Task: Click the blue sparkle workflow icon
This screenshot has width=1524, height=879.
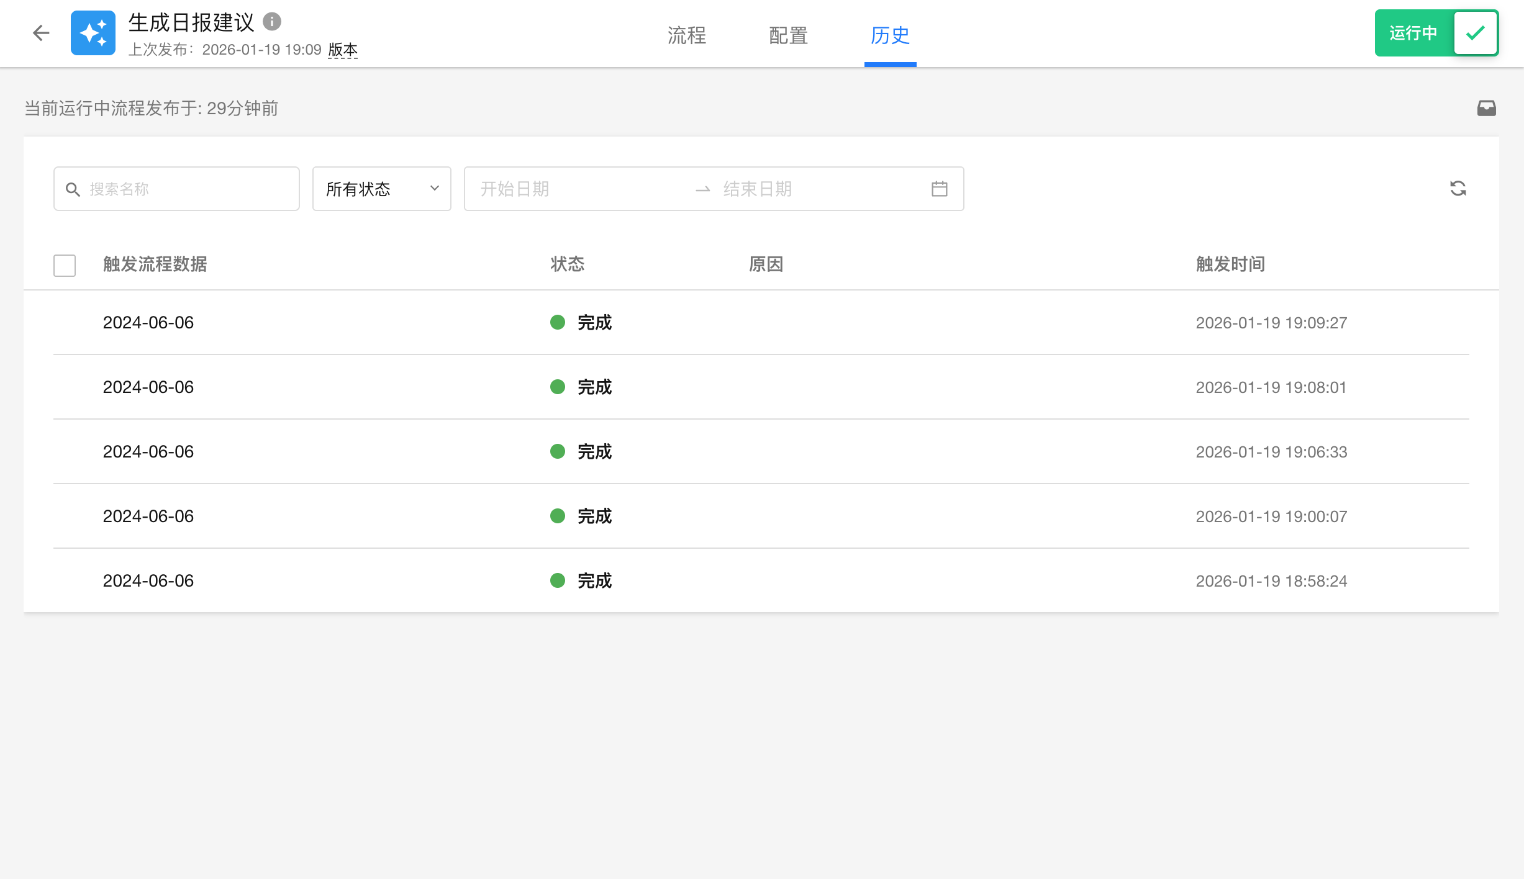Action: click(93, 33)
